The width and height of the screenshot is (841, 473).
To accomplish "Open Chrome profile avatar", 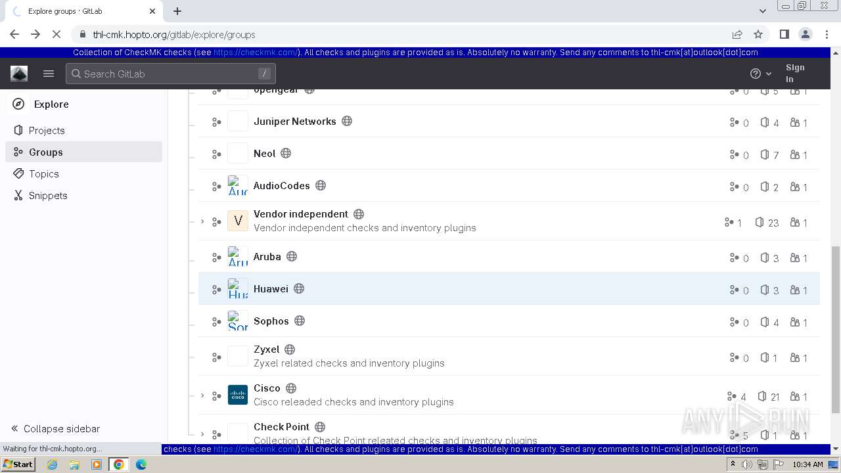I will pyautogui.click(x=805, y=34).
